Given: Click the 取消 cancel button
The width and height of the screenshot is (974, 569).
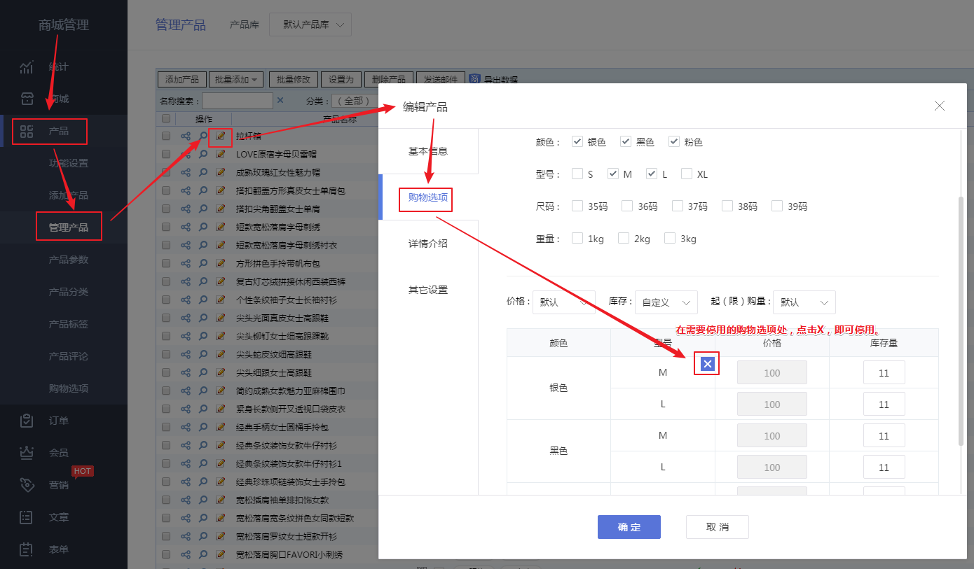Looking at the screenshot, I should [718, 527].
